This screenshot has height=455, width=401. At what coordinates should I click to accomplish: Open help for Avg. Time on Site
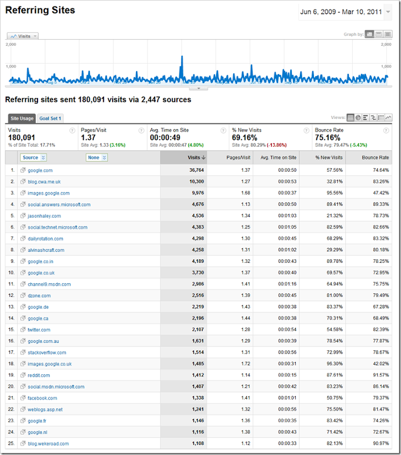click(224, 131)
